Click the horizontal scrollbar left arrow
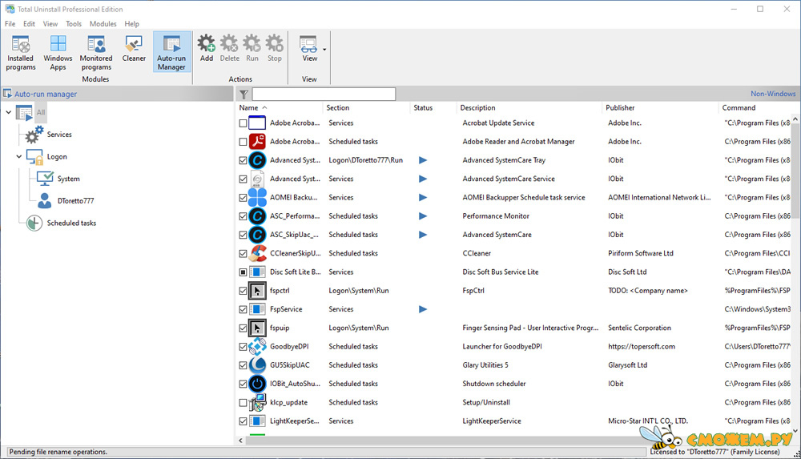Screen dimensions: 801x459 [x=240, y=440]
